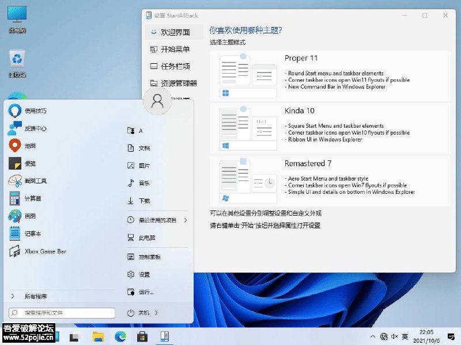
Task: Expand the 最近使用的项目 submenu arrow
Action: click(x=186, y=219)
